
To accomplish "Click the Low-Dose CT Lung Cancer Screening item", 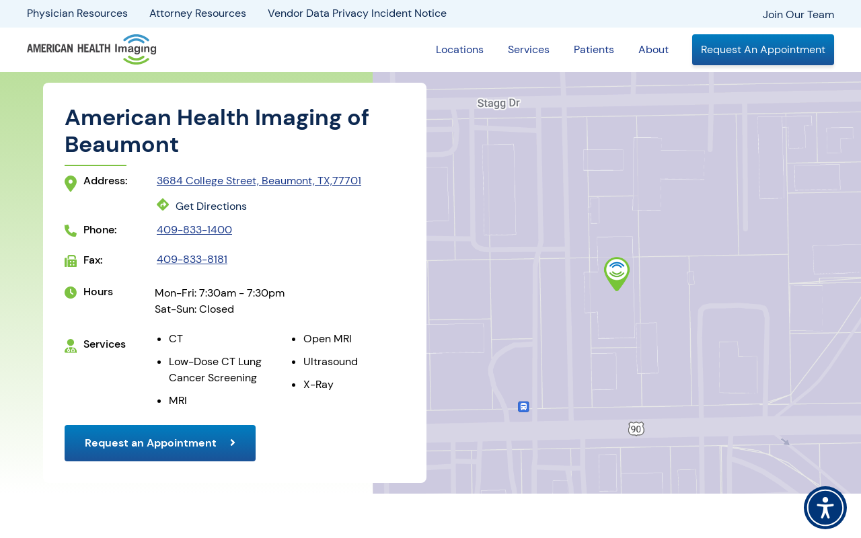I will [x=215, y=370].
